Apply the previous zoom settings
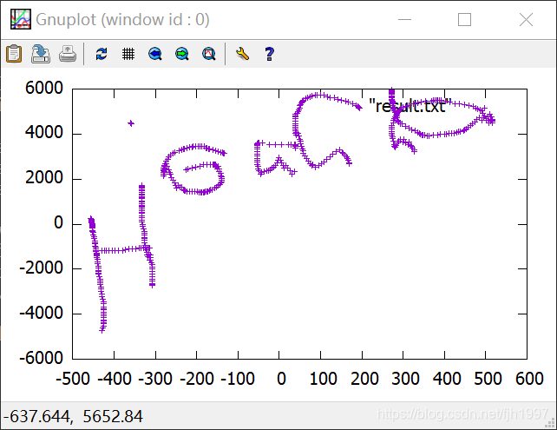557x430 pixels. click(155, 54)
